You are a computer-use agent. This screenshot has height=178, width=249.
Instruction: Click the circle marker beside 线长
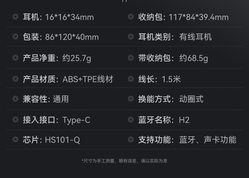coord(131,79)
